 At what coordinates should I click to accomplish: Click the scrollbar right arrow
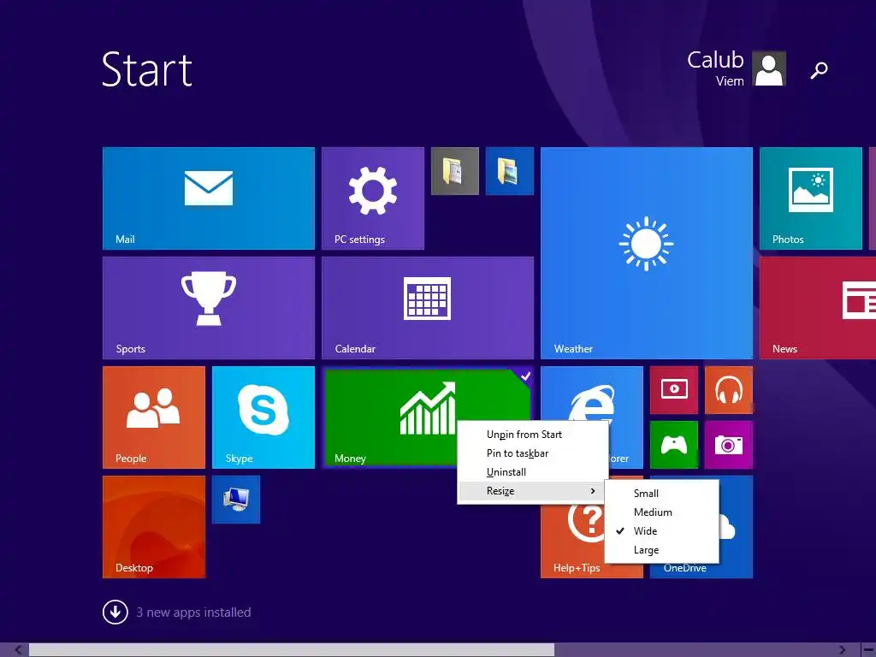coord(843,650)
